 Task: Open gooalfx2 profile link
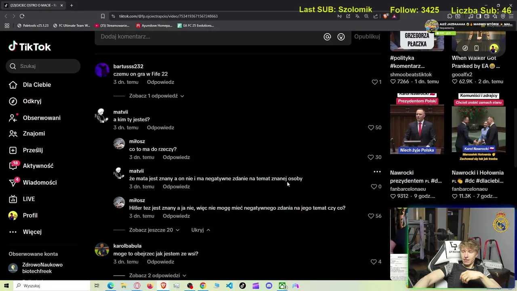point(462,74)
